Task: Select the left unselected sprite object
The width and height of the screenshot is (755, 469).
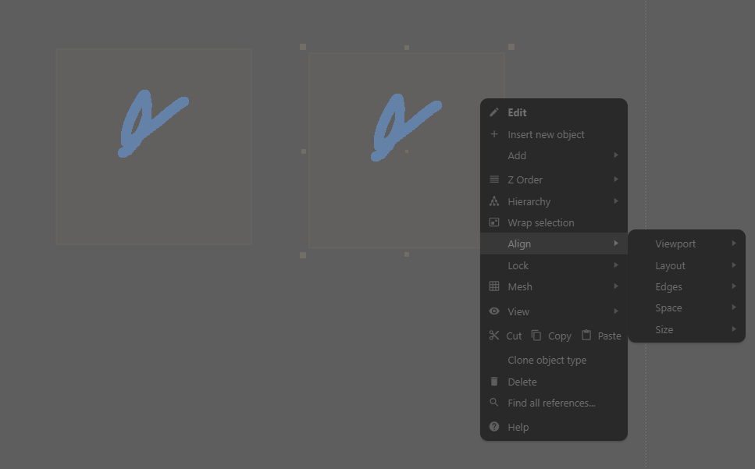Action: [154, 147]
